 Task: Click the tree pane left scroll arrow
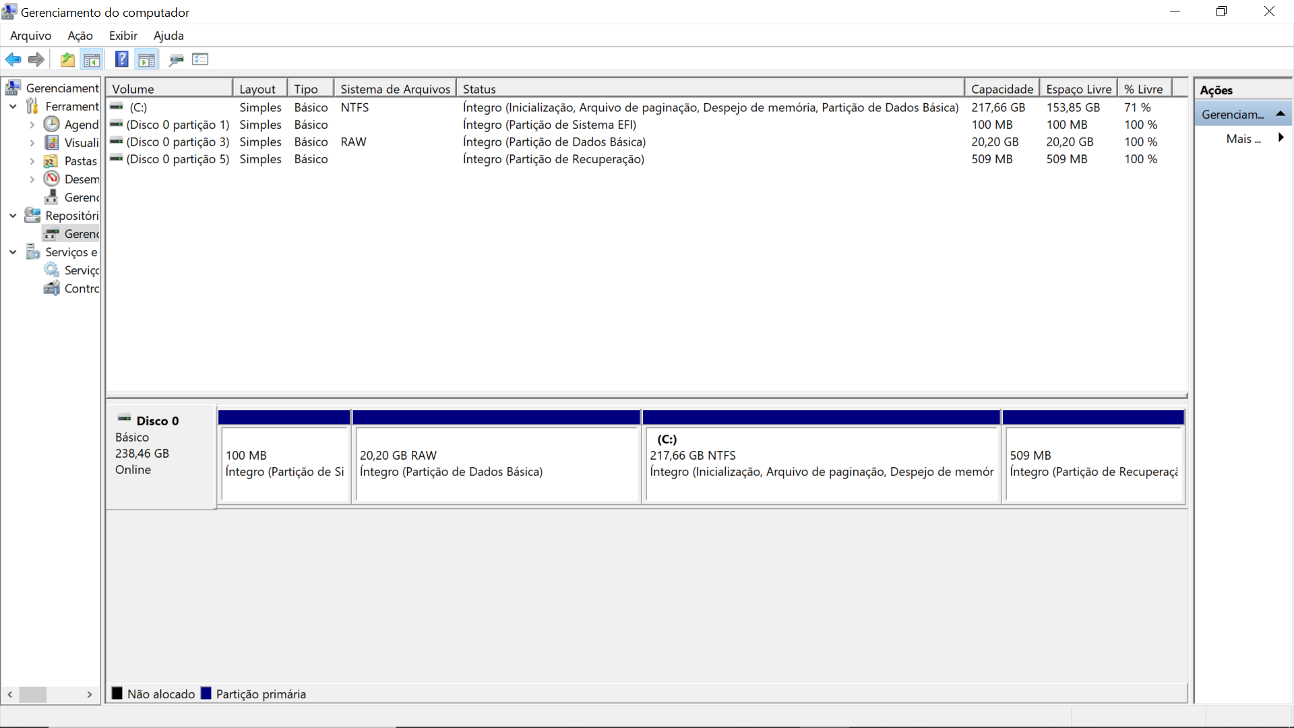tap(10, 694)
